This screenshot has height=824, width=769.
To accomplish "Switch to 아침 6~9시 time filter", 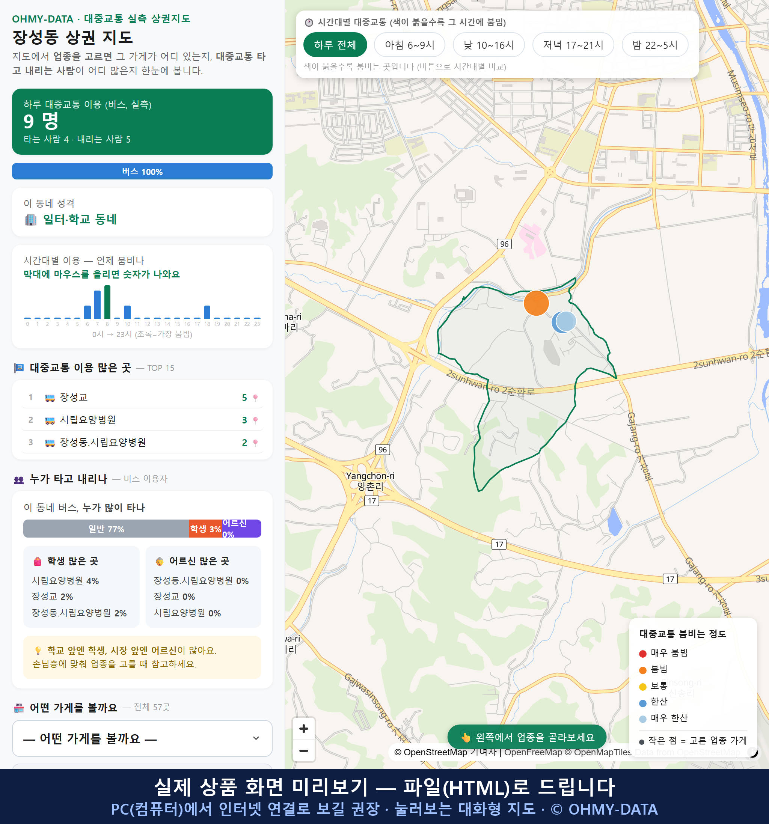I will [409, 45].
